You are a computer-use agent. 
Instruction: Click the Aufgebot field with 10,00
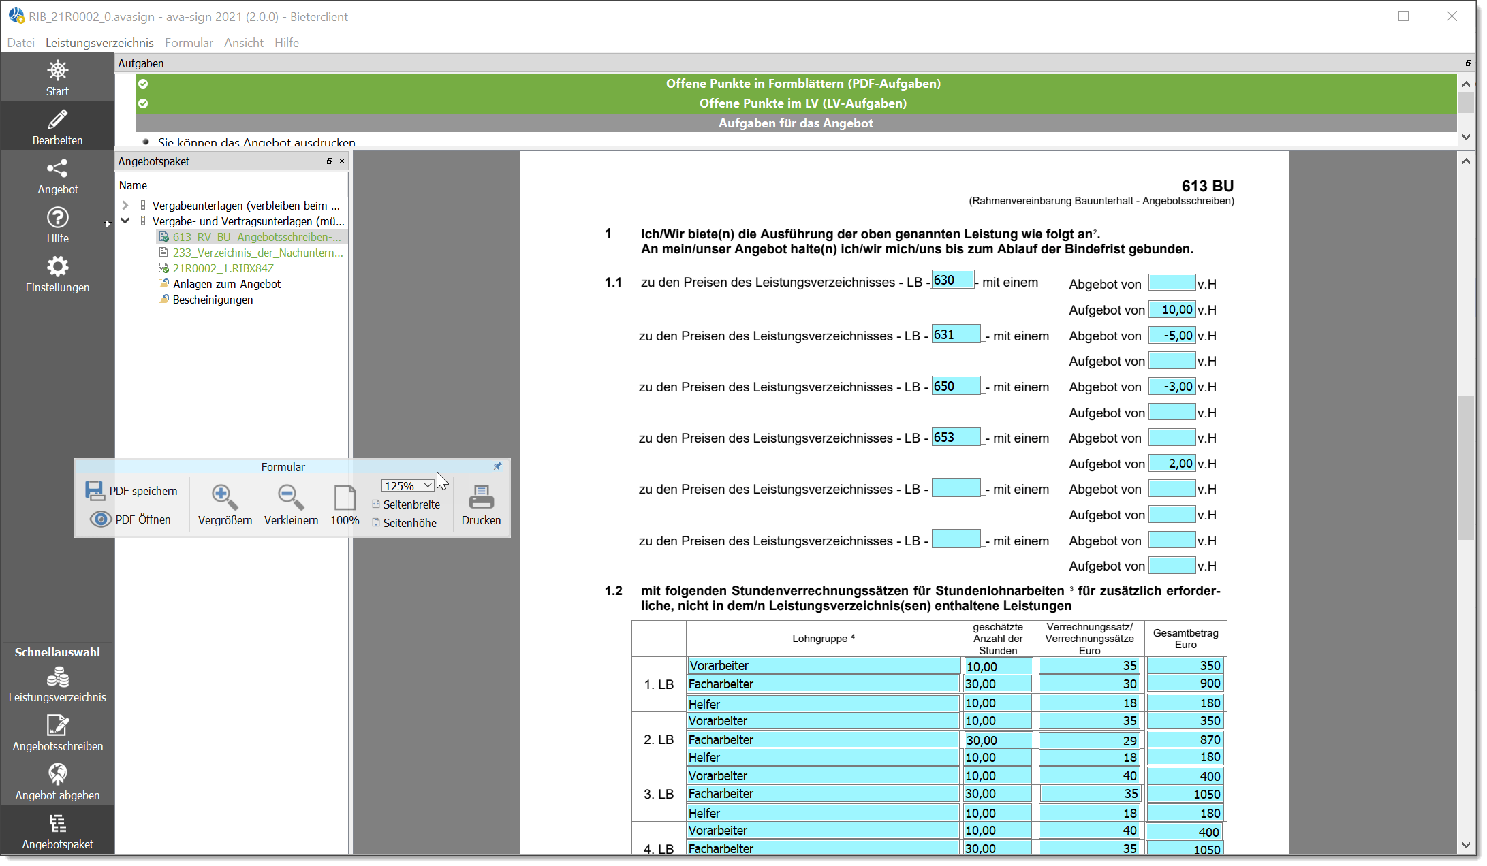click(1172, 310)
